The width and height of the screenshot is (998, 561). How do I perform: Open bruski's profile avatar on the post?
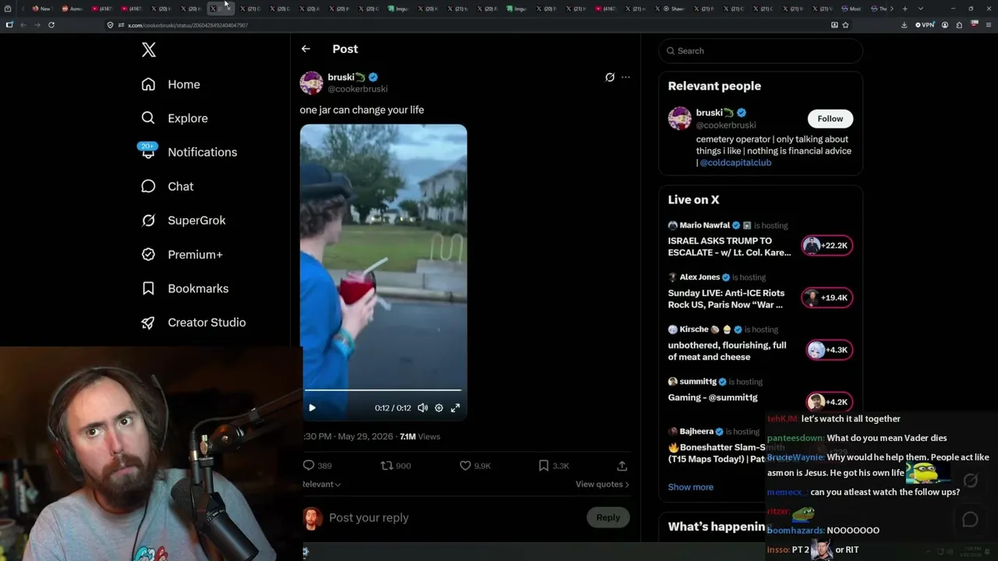[x=311, y=83]
